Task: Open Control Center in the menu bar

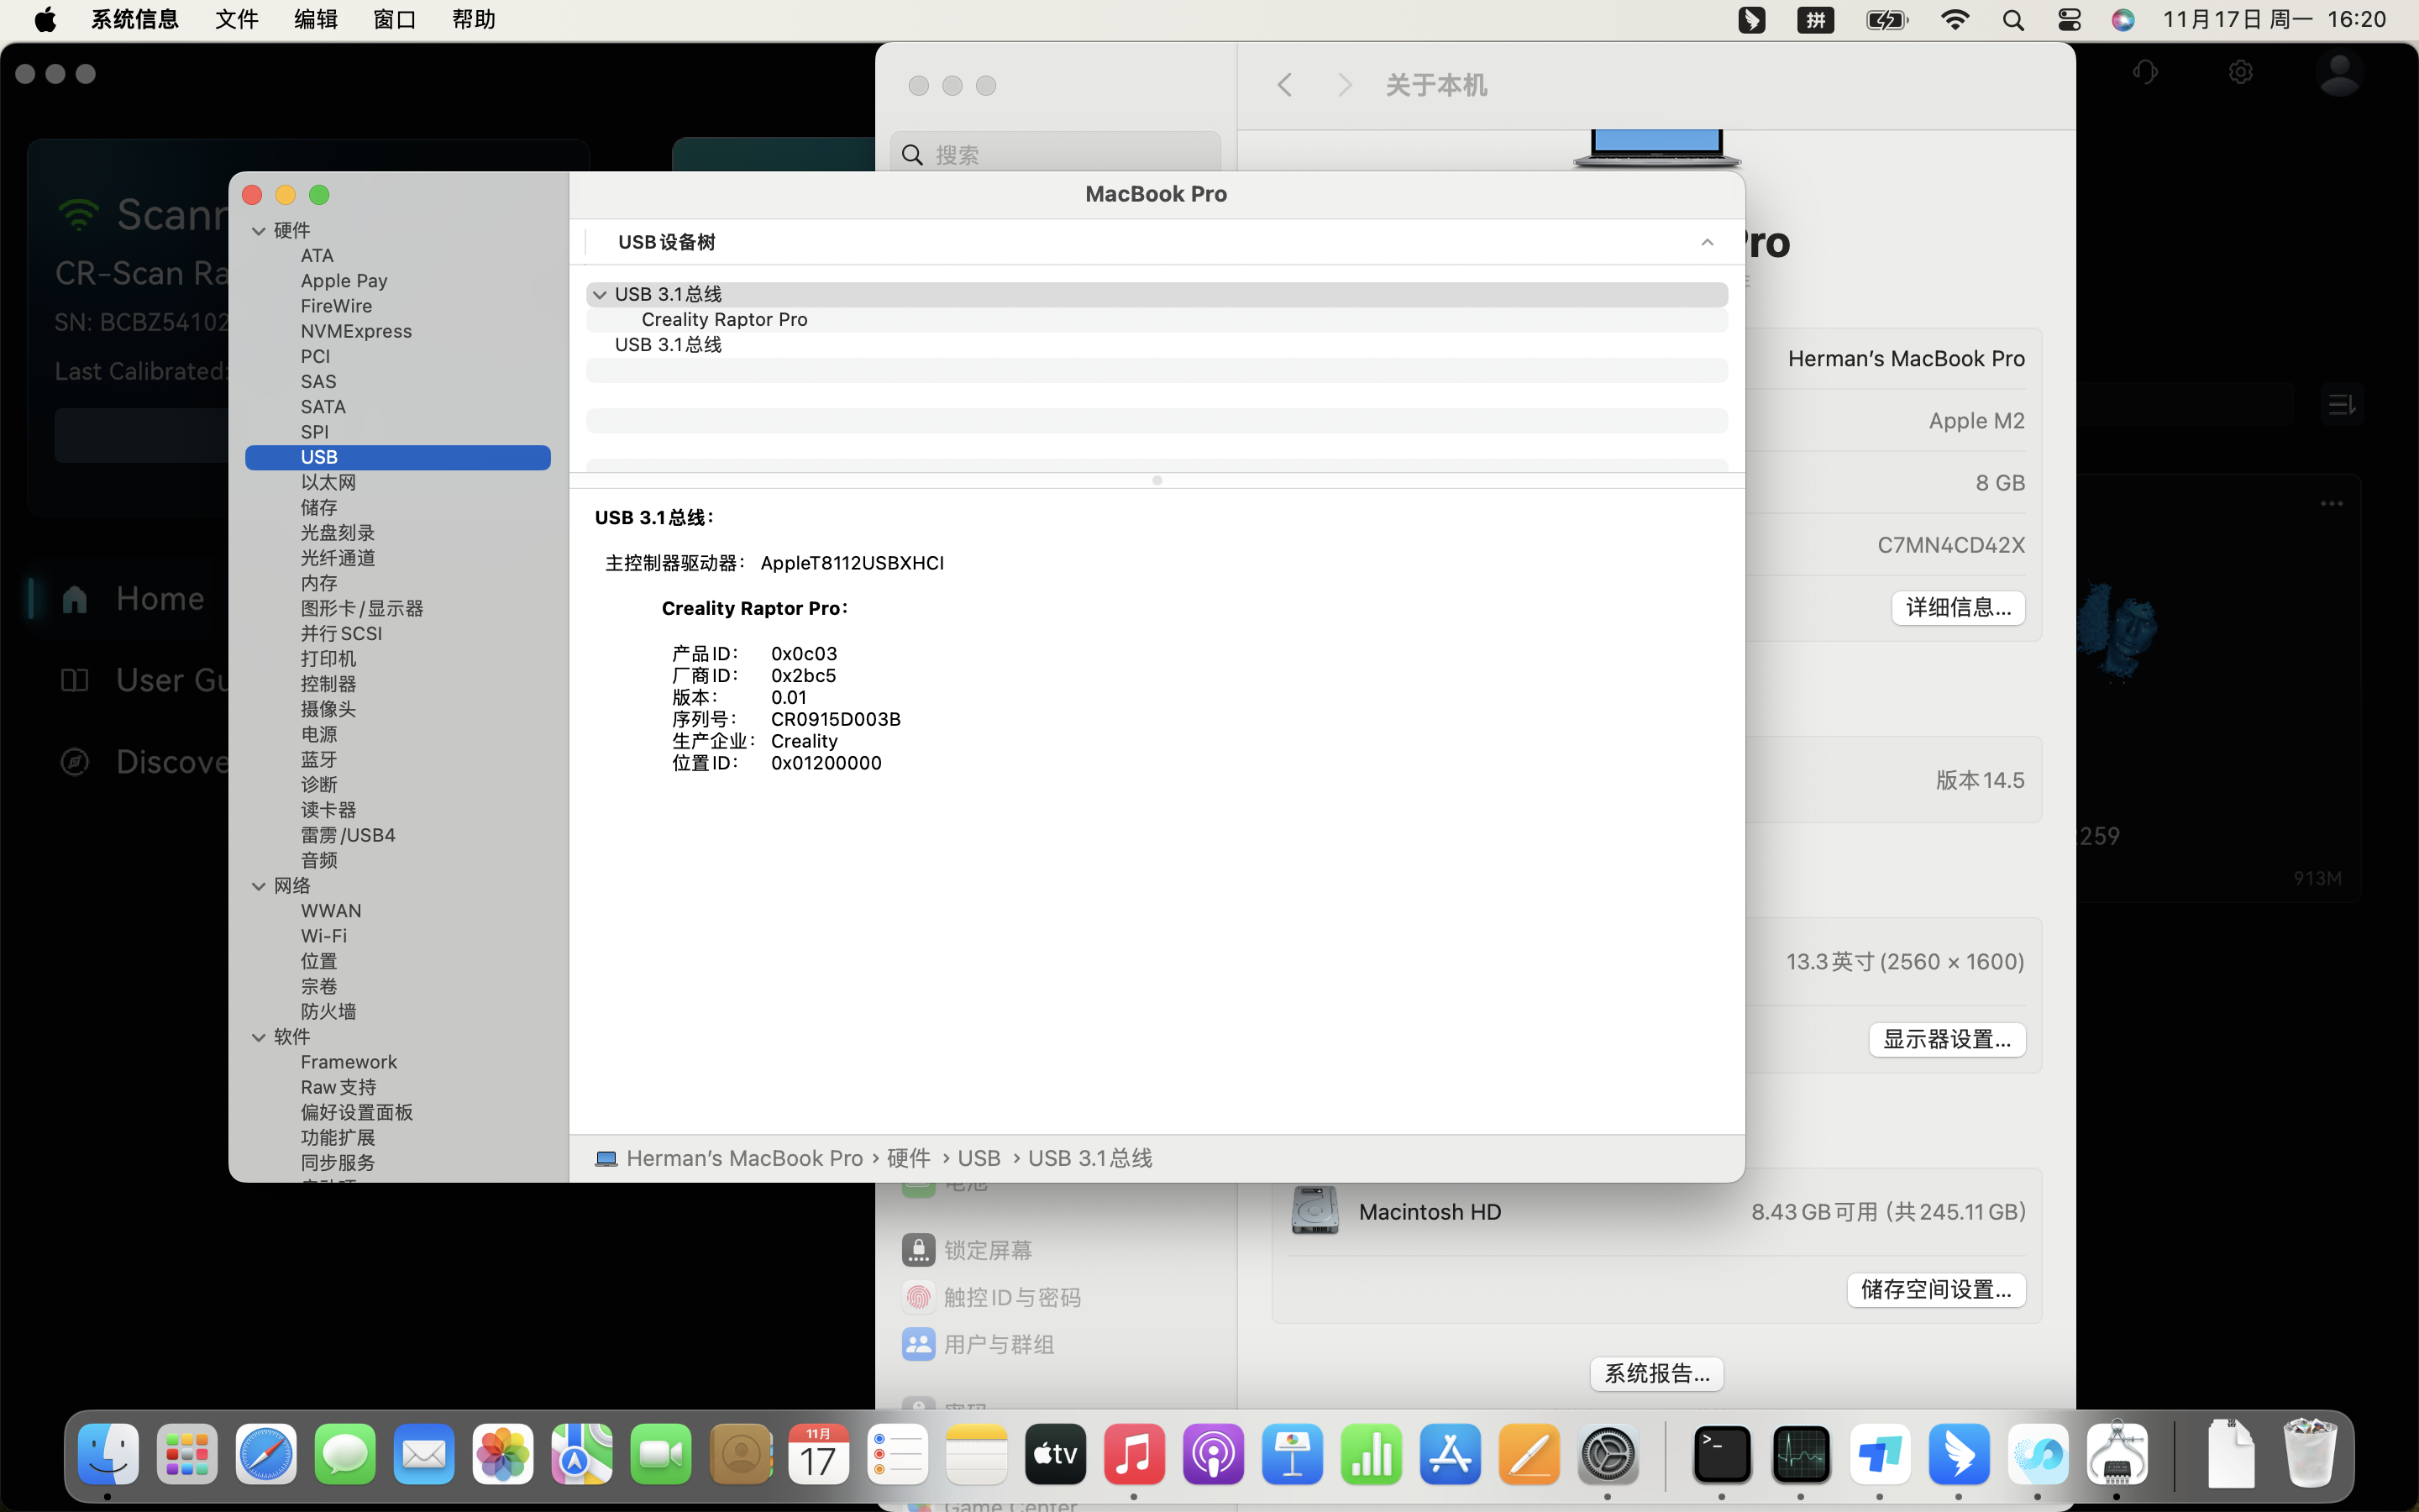Action: tap(2069, 20)
